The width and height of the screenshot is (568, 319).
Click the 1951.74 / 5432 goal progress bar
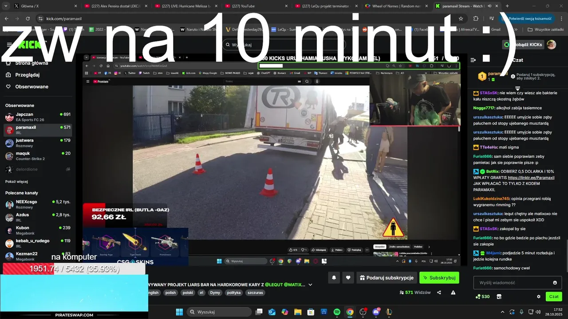(74, 268)
